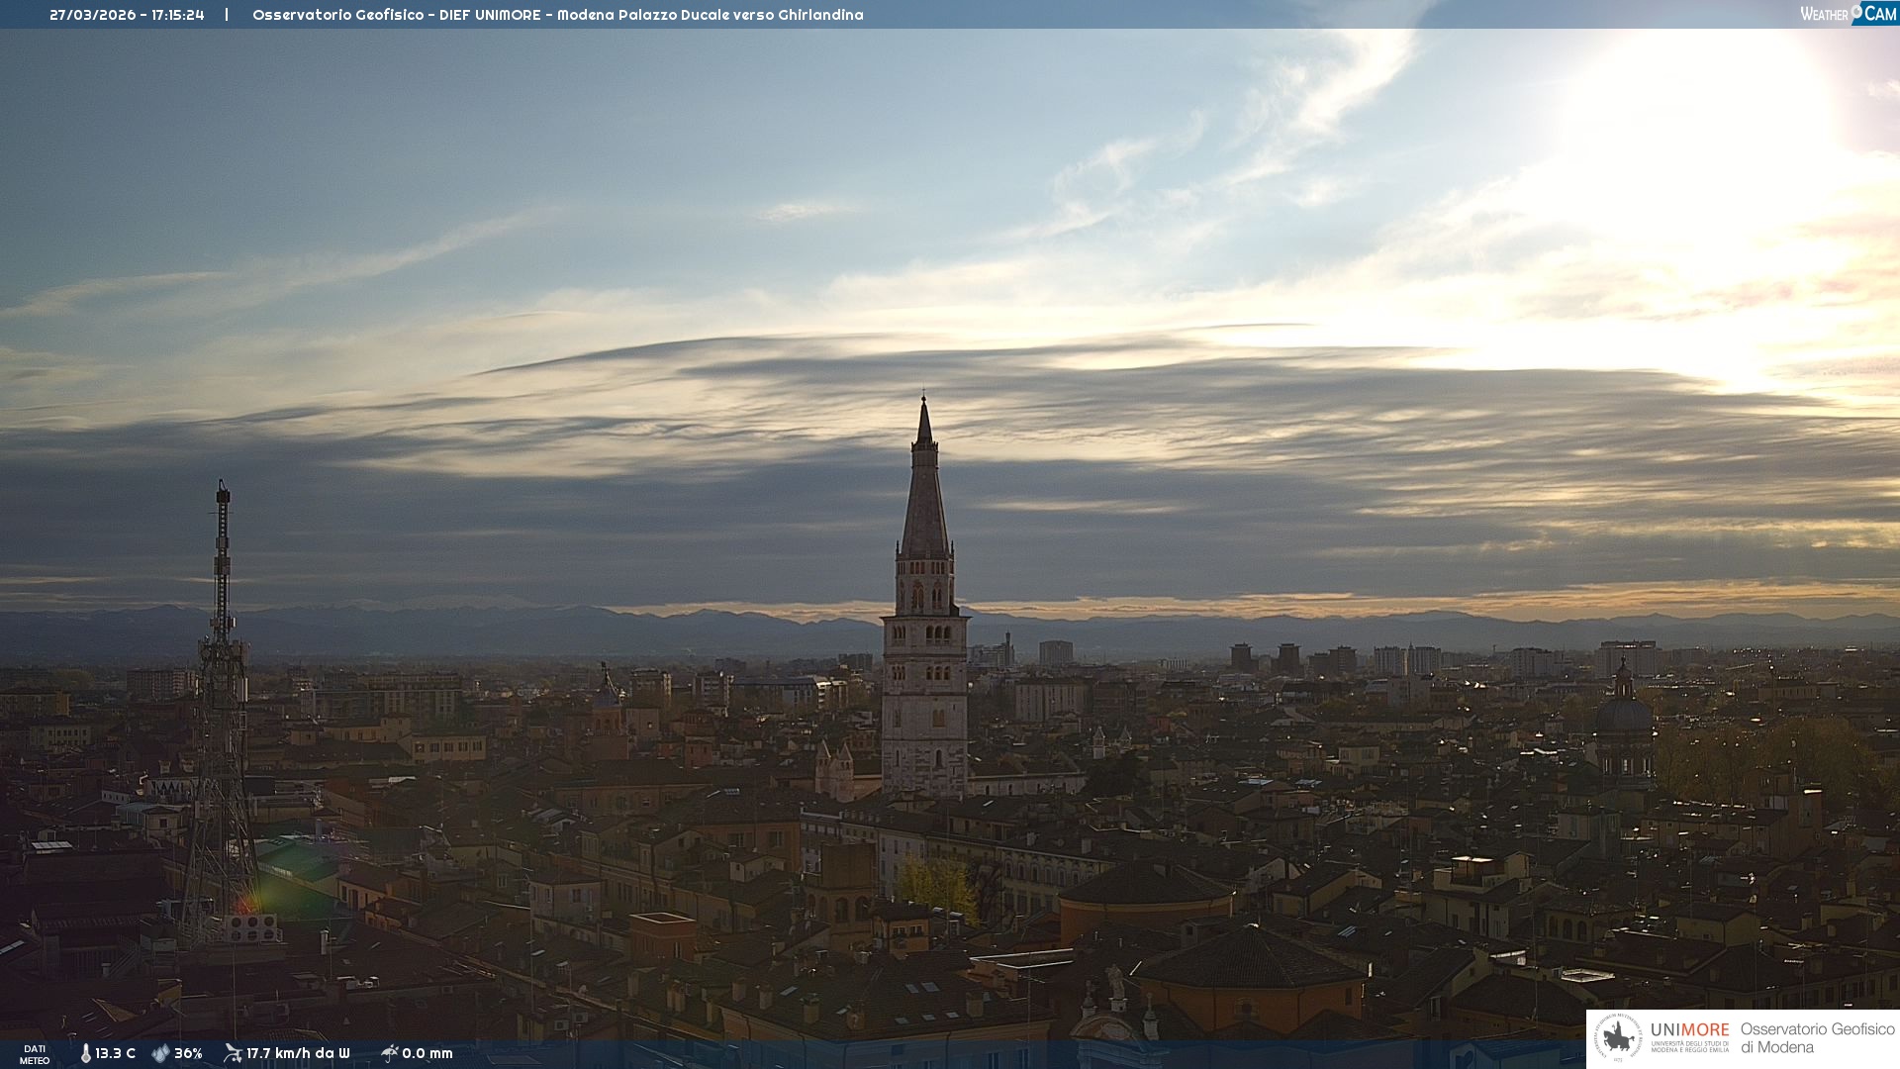Click the time 17:15:24 in header
The width and height of the screenshot is (1900, 1069).
coord(178,15)
